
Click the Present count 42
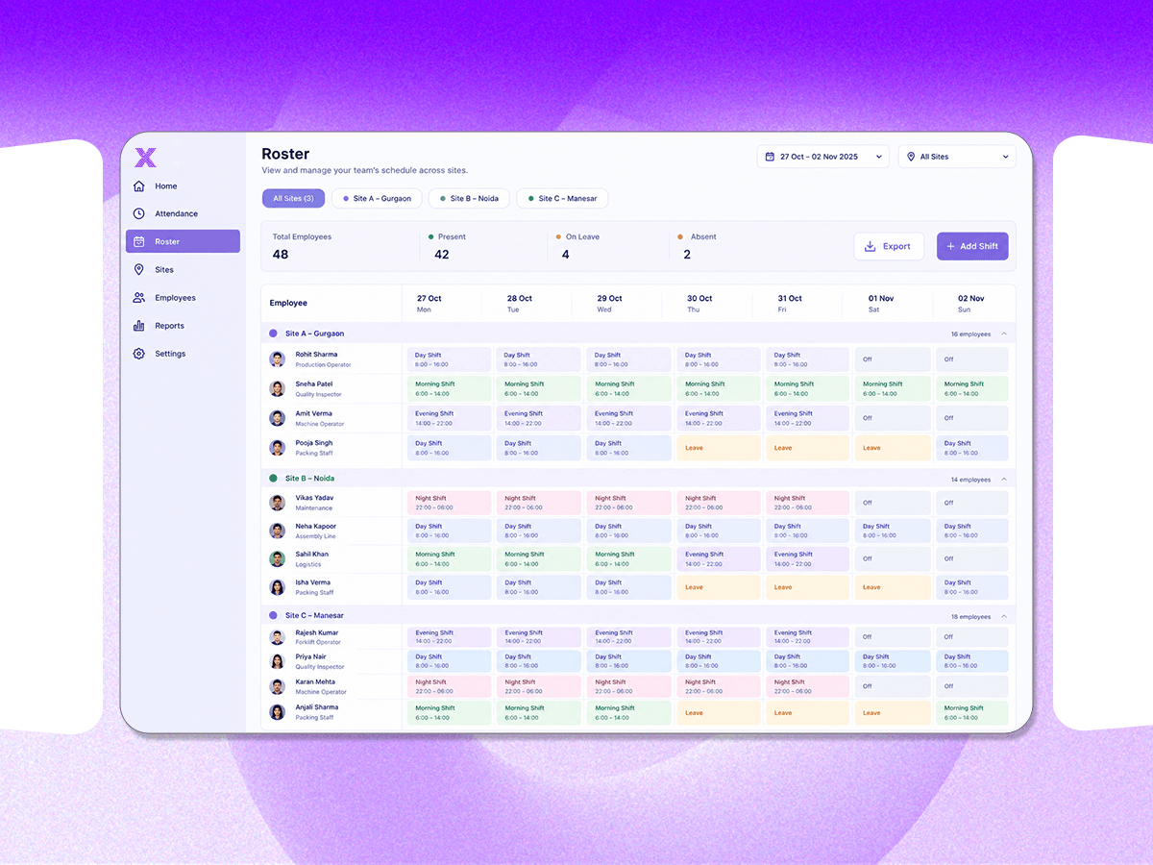pyautogui.click(x=441, y=255)
